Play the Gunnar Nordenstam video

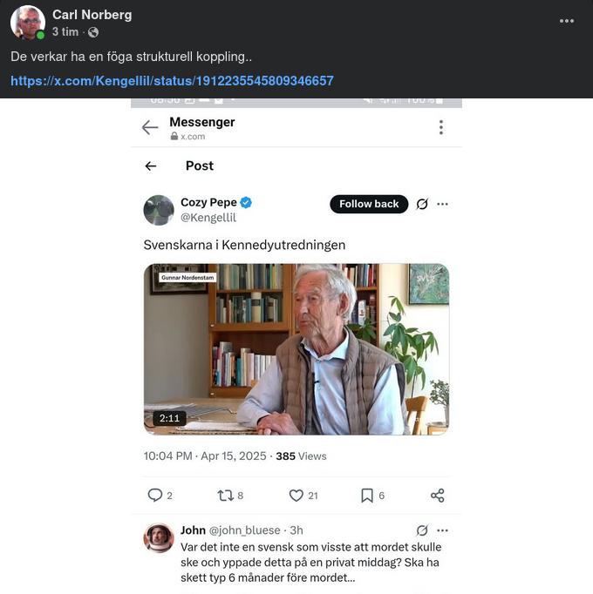(x=296, y=348)
